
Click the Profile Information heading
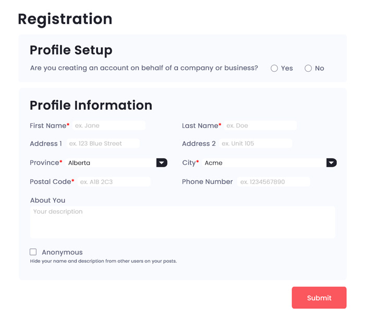(x=91, y=105)
